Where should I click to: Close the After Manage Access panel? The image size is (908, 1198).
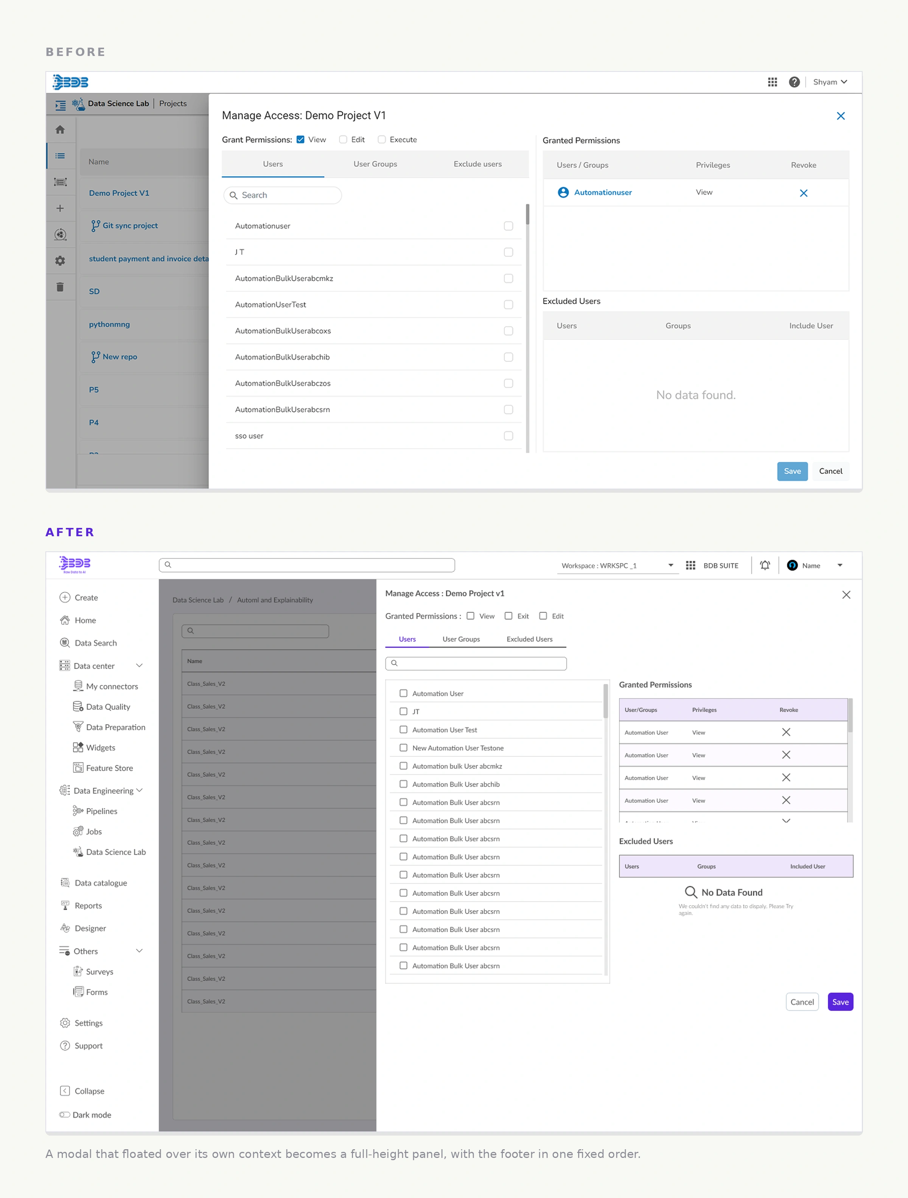846,595
